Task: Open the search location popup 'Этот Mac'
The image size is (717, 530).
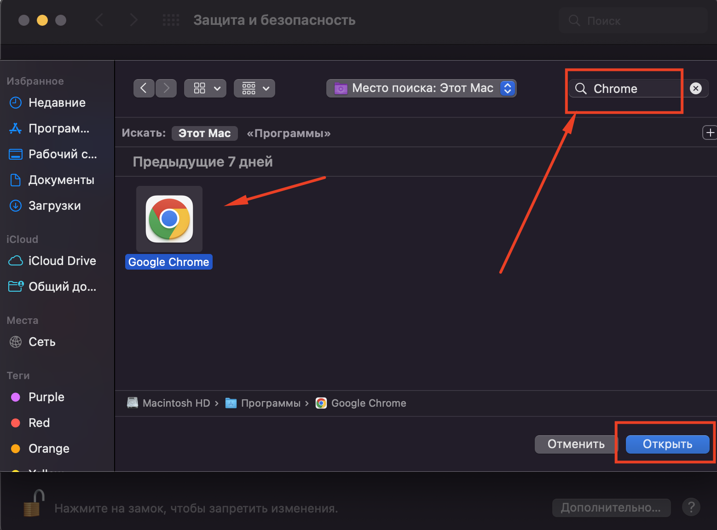Action: (422, 88)
